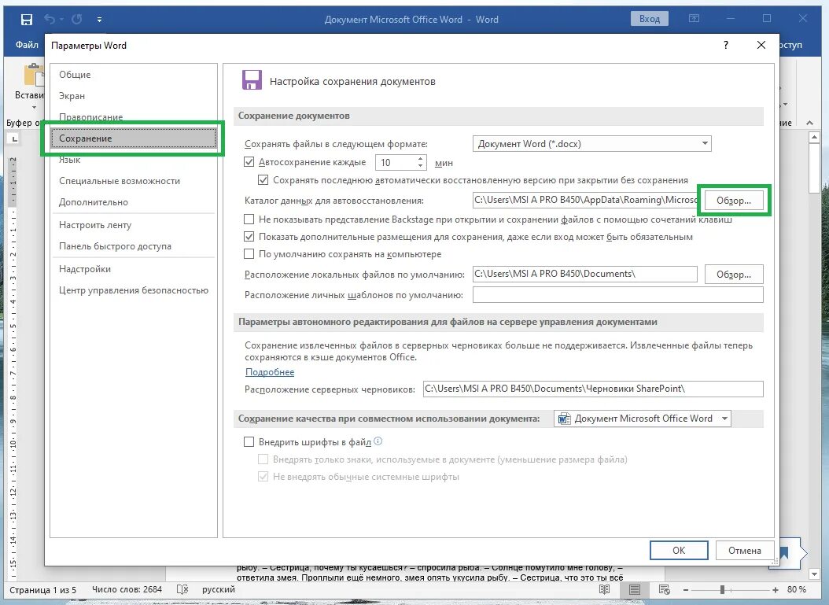Select Язык category

[x=133, y=159]
